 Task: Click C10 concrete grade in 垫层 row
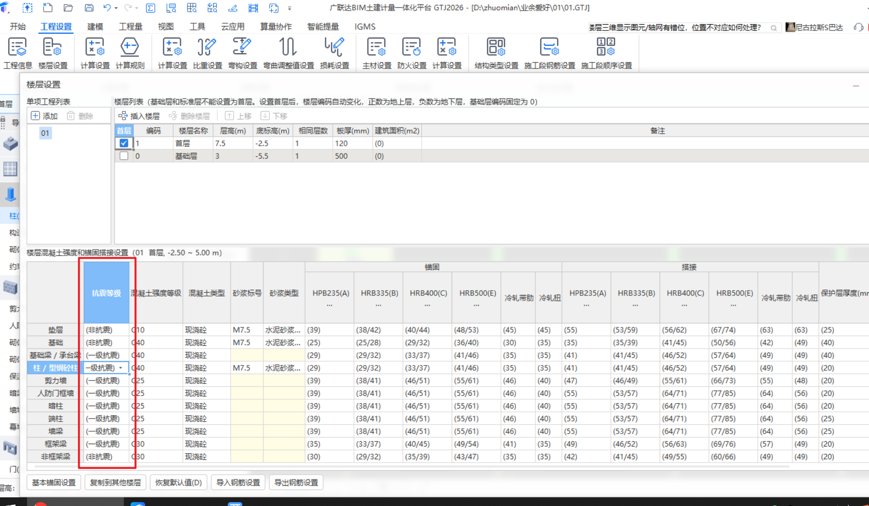coord(156,330)
